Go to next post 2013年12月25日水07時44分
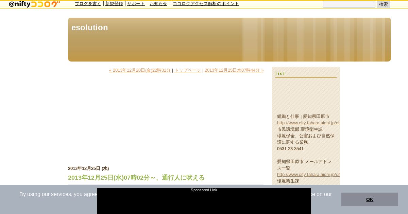 tap(234, 70)
